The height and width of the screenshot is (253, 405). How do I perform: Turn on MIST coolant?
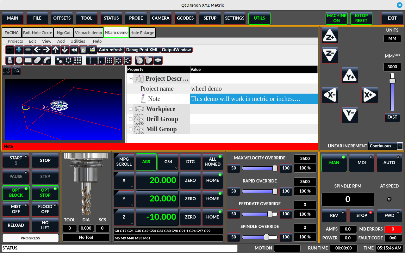(16, 209)
